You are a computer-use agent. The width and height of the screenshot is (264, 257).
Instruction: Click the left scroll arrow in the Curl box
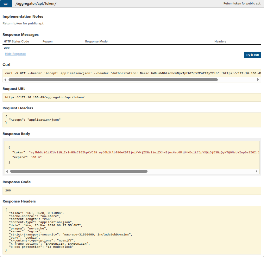coord(5,80)
